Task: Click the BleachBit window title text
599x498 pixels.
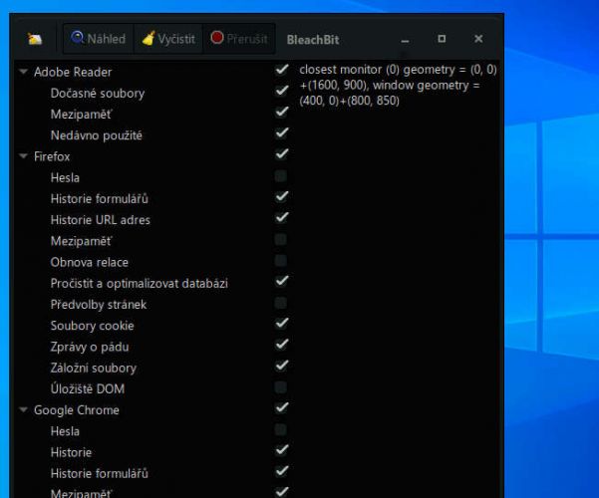Action: (313, 40)
